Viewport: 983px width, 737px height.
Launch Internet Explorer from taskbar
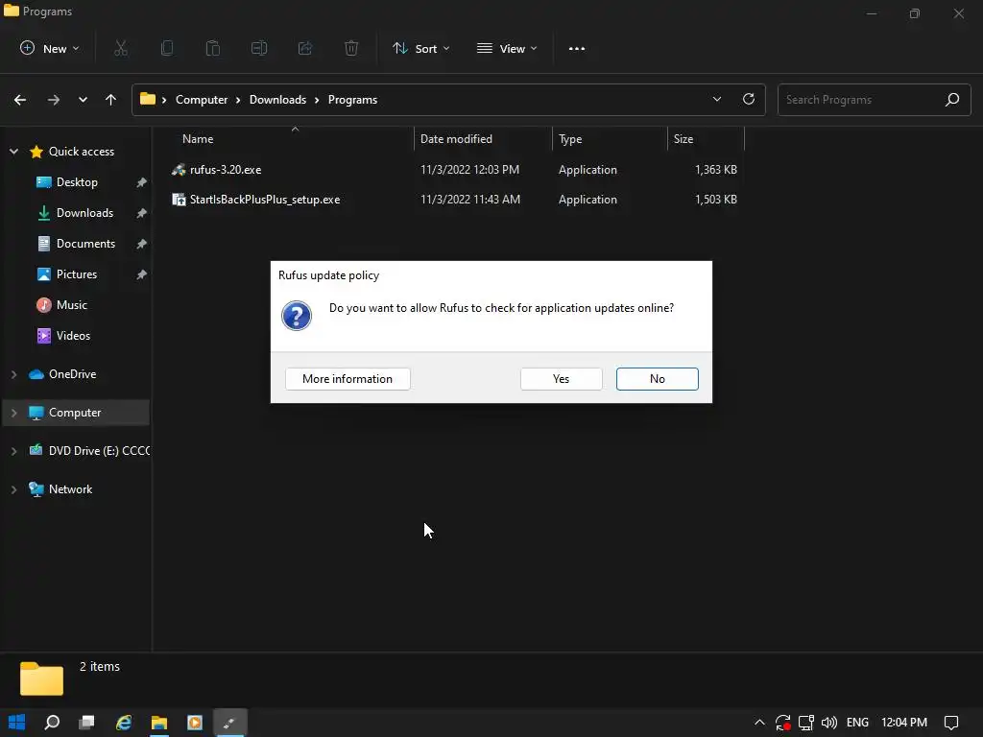click(124, 722)
